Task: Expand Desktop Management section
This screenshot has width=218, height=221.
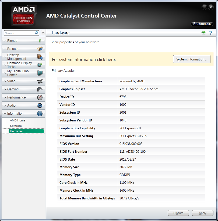Action: (23, 57)
